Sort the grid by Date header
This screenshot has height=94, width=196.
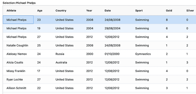pos(116,11)
